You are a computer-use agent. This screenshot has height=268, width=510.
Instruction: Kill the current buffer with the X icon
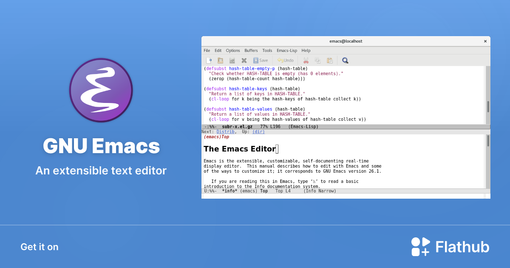click(244, 60)
